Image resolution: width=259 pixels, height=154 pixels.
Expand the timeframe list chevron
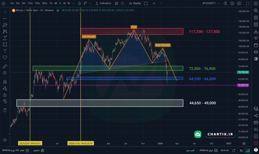(x=73, y=4)
